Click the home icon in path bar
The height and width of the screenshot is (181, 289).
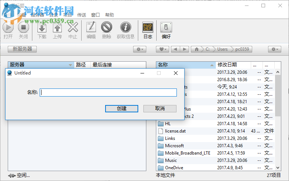tap(197, 49)
